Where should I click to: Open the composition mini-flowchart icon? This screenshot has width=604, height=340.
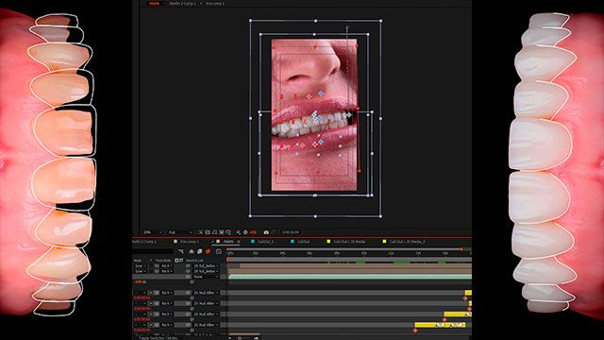181,251
